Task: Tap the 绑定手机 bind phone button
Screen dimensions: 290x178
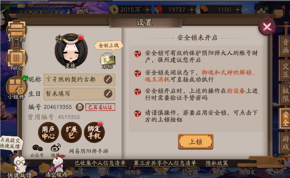Action: coord(94,132)
